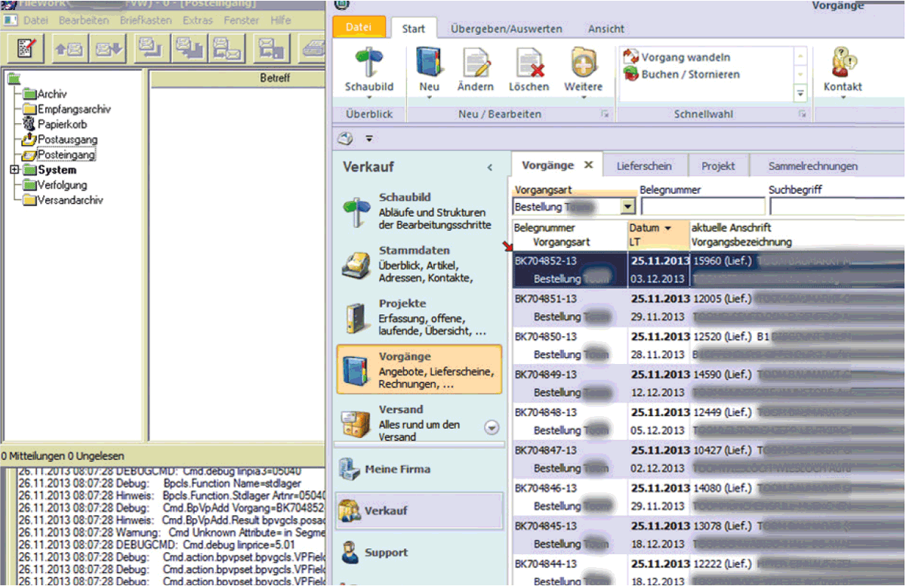This screenshot has height=586, width=906.
Task: Select the Verfolgung folder
Action: point(54,185)
